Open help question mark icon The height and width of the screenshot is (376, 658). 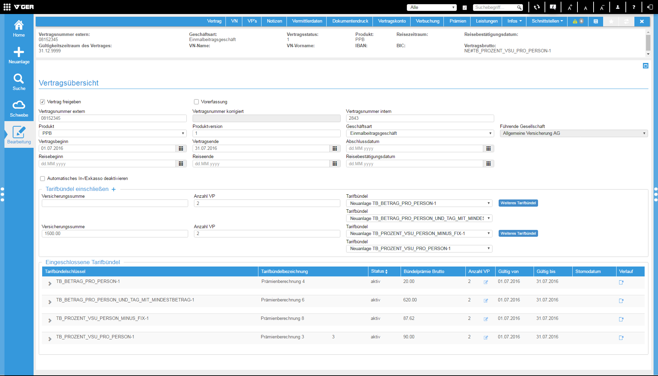click(634, 7)
